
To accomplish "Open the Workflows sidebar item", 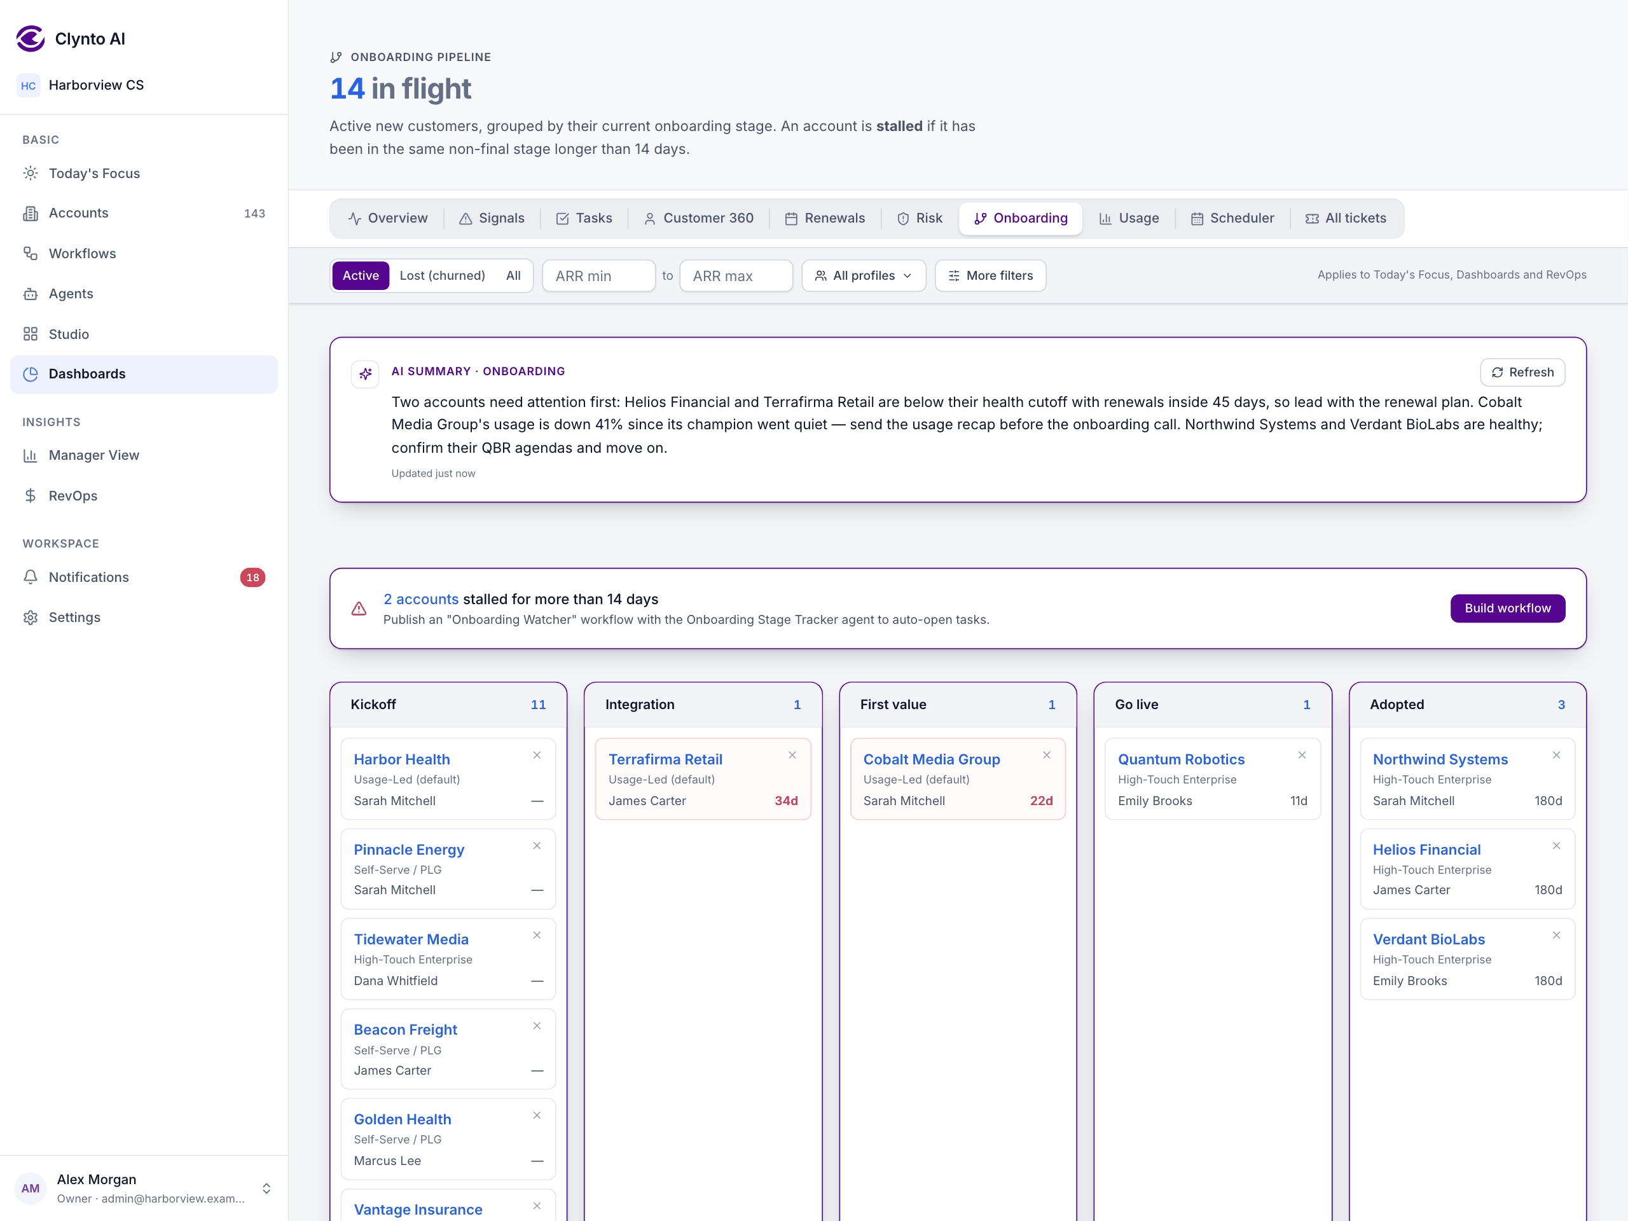I will [x=144, y=253].
